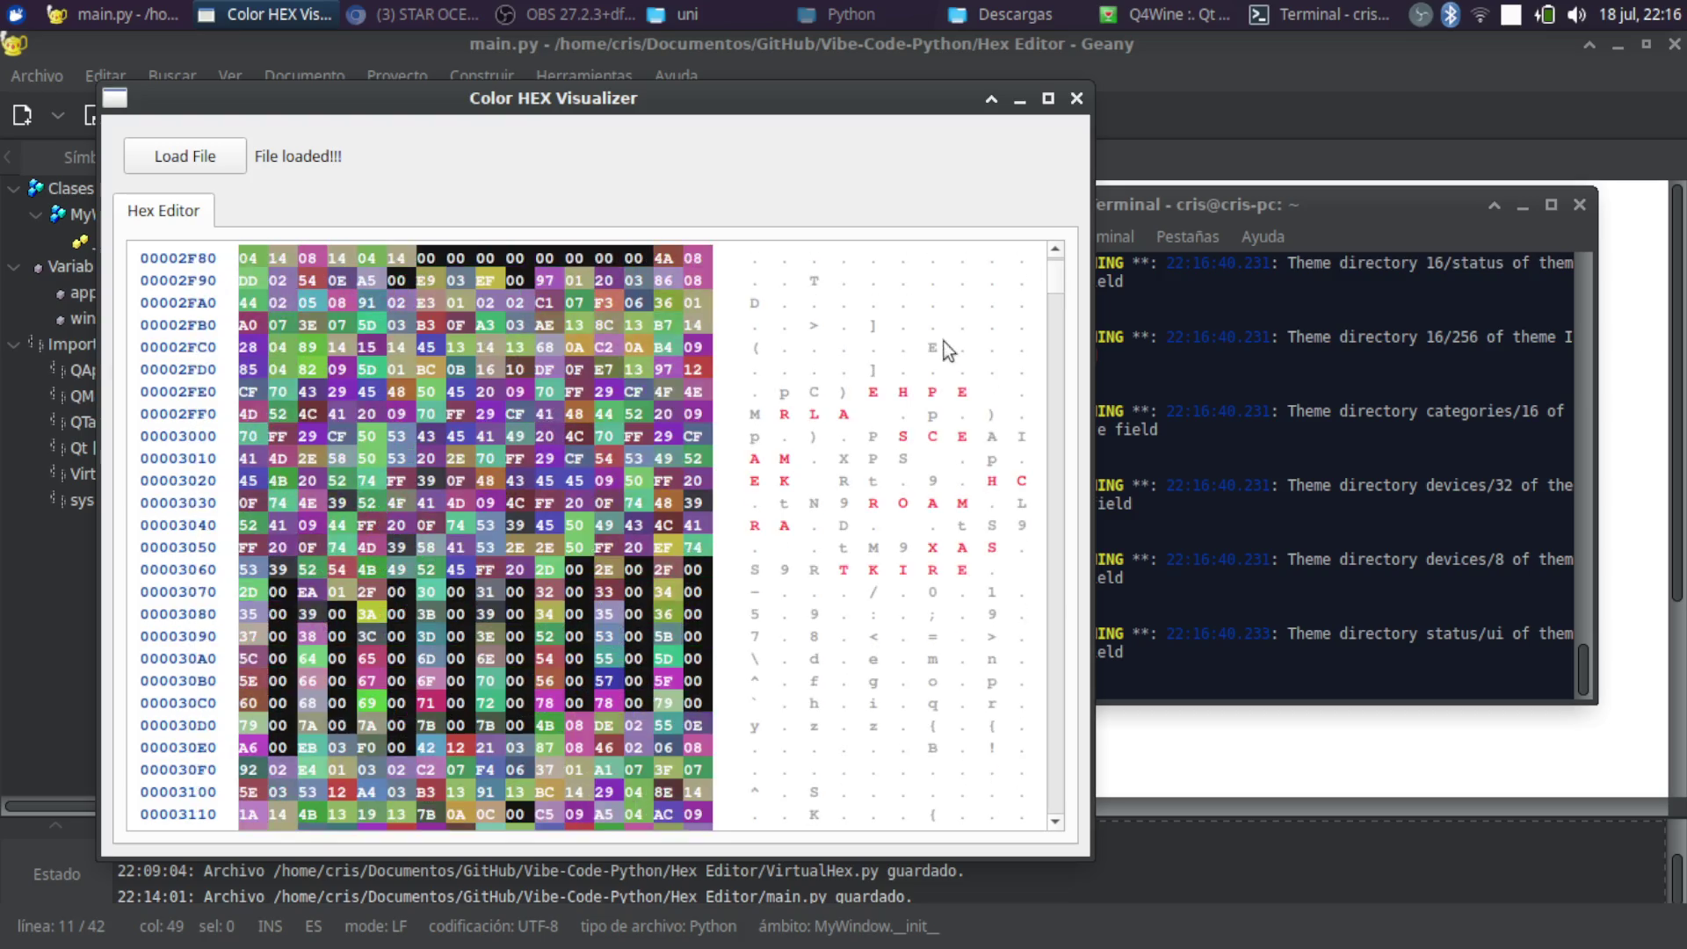Select the app variable in the symbols tree
This screenshot has height=949, width=1687.
(x=83, y=293)
